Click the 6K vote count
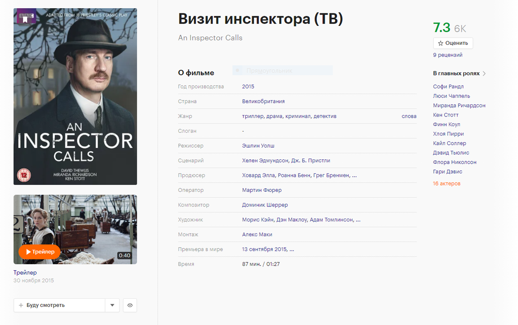Screen dimensions: 518x325 (460, 29)
